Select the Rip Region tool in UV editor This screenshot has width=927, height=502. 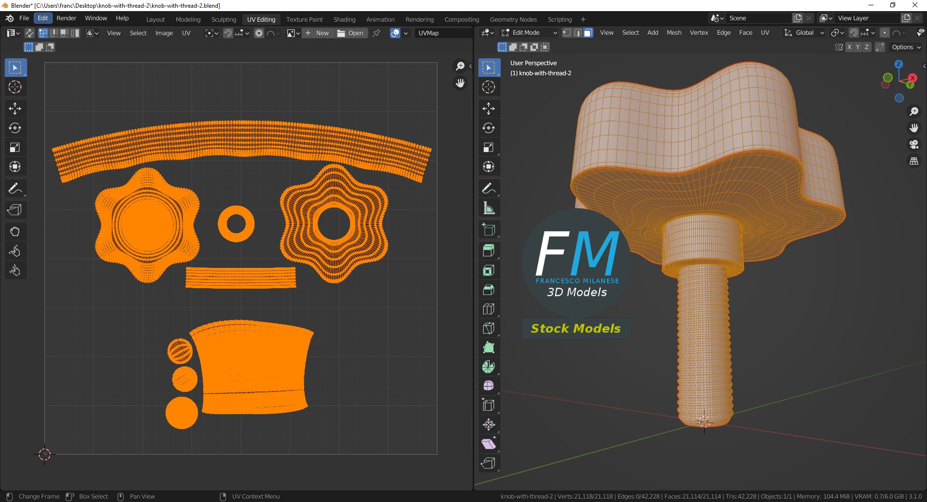[x=15, y=210]
